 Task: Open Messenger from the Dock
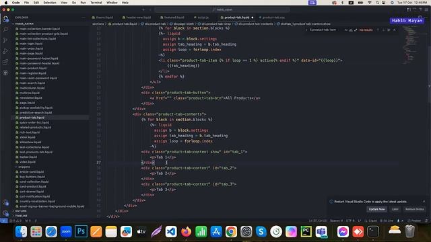343,231
